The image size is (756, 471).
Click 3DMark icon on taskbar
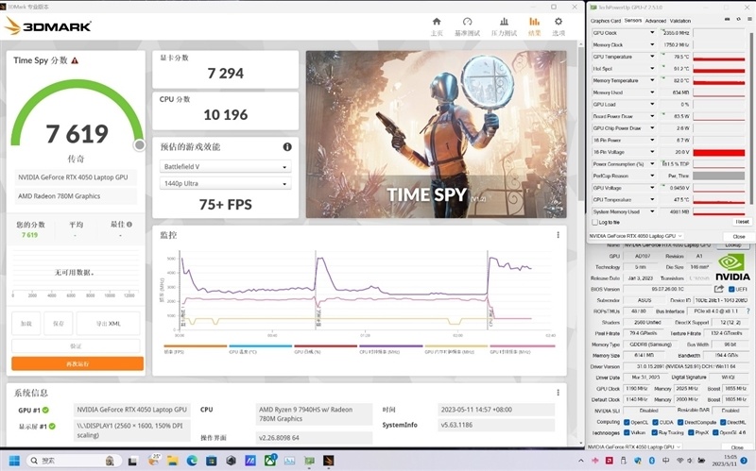click(328, 461)
